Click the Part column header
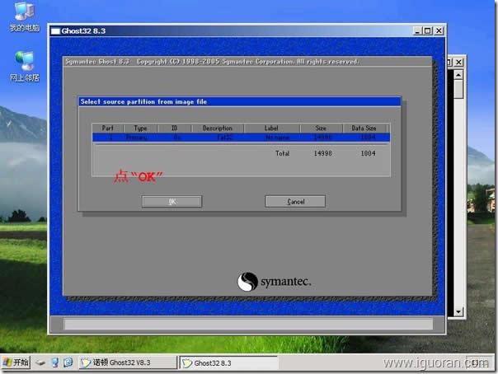 click(107, 128)
